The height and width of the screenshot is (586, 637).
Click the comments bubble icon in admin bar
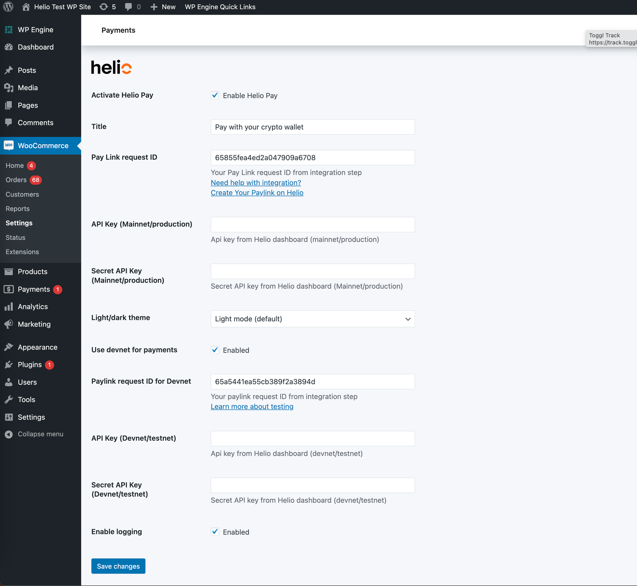pos(128,7)
